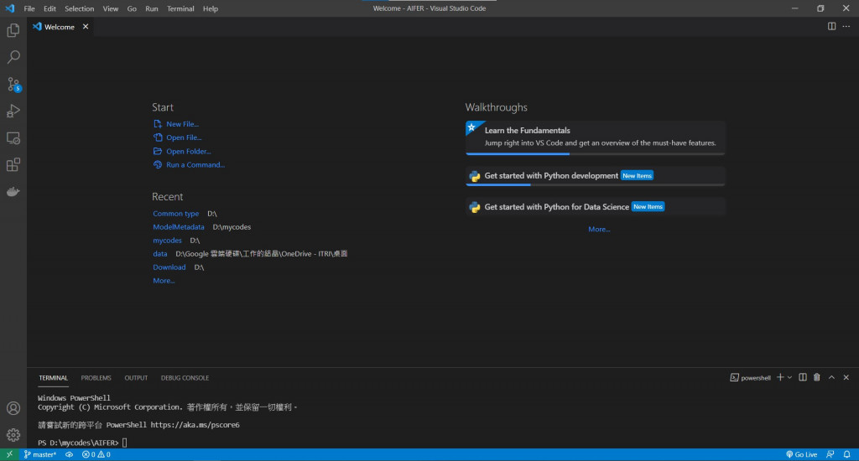The width and height of the screenshot is (859, 461).
Task: Kill terminal with the trash icon
Action: click(817, 377)
